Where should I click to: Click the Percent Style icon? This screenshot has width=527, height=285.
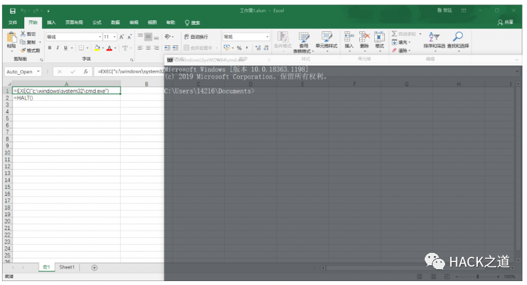[239, 48]
